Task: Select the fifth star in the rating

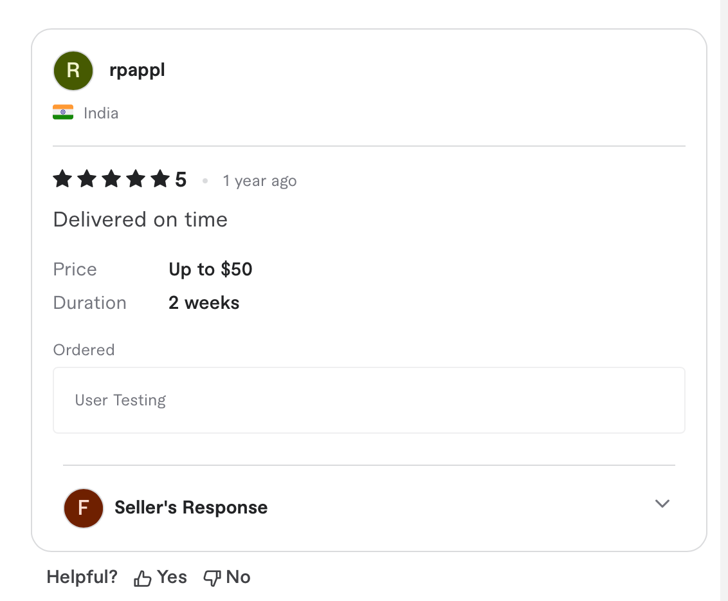Action: tap(161, 180)
